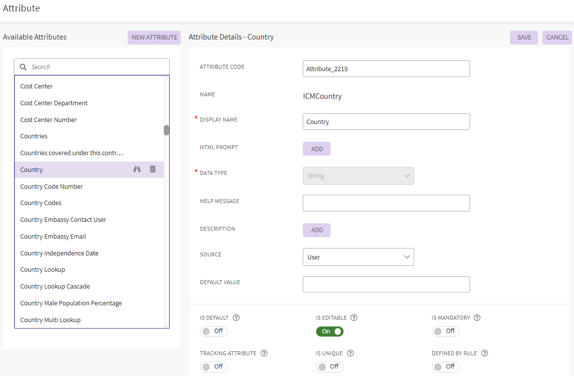Open help icon beside Is Default
The height and width of the screenshot is (376, 574).
(x=236, y=318)
